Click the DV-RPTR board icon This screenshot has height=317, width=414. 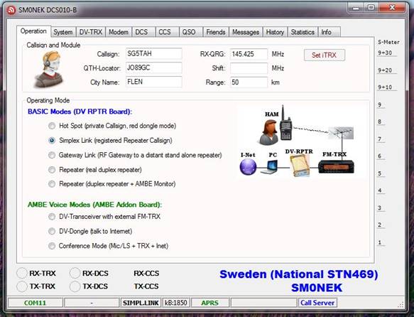point(300,166)
